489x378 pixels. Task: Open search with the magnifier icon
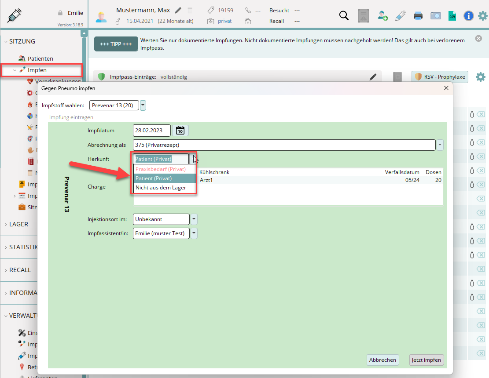[344, 15]
